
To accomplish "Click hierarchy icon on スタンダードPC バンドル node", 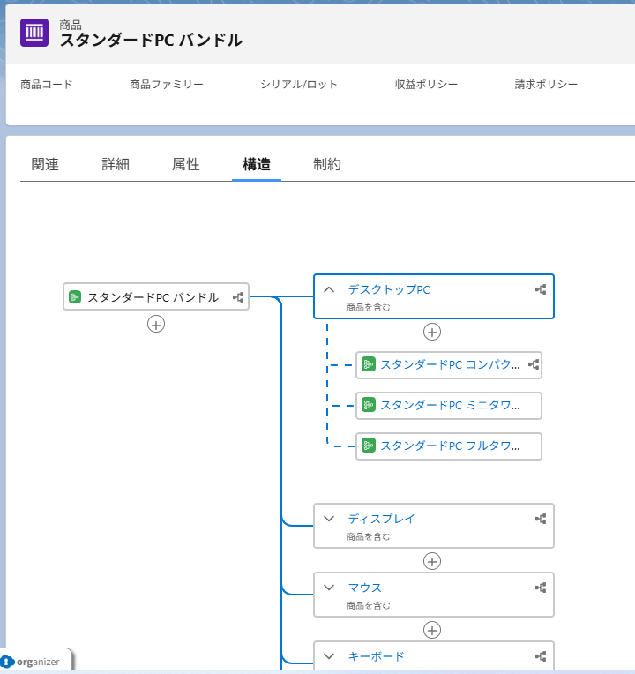I will click(238, 297).
